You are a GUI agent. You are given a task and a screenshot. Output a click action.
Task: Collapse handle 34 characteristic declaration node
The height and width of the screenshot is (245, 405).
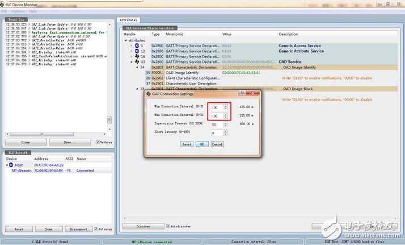coord(136,68)
